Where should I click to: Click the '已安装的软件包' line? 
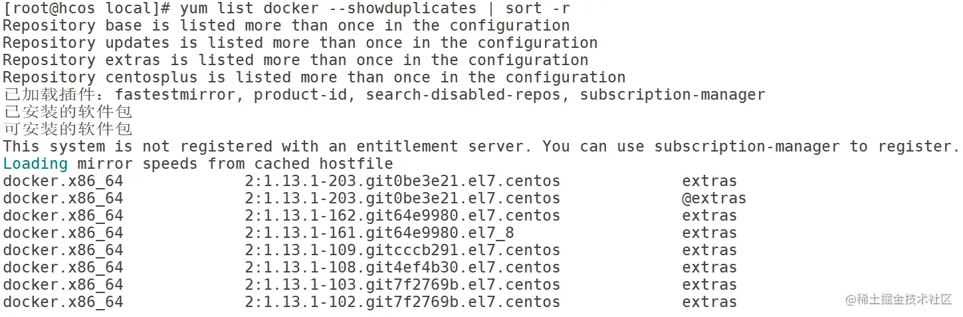[68, 112]
